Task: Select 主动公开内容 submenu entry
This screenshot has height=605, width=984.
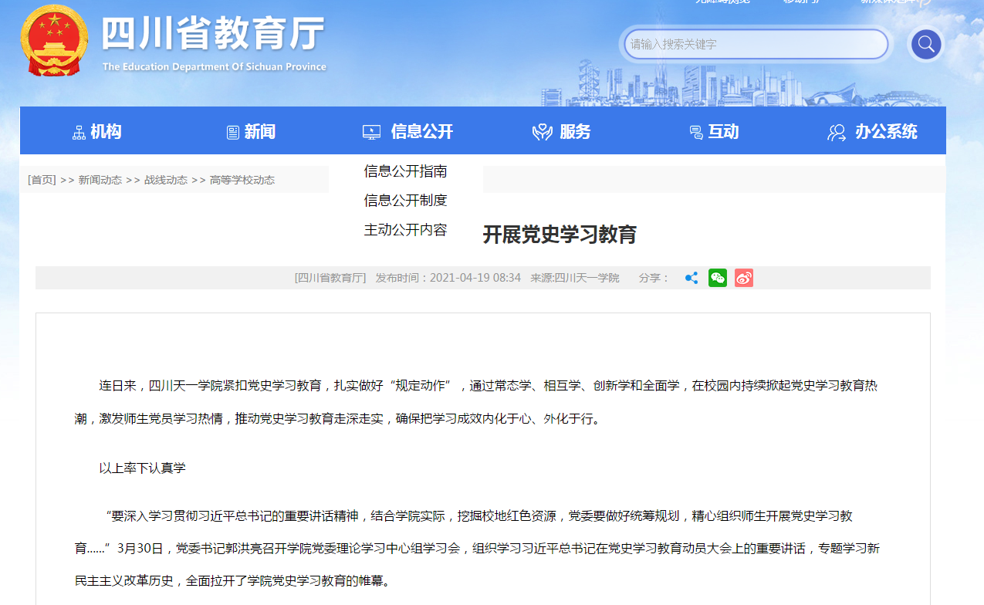Action: pos(405,230)
